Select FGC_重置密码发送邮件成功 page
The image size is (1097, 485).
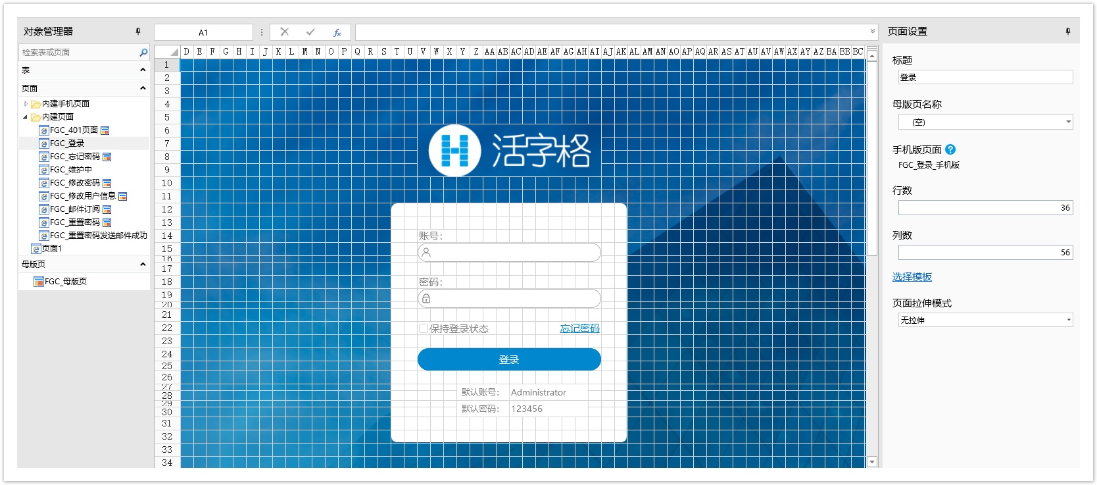point(99,236)
